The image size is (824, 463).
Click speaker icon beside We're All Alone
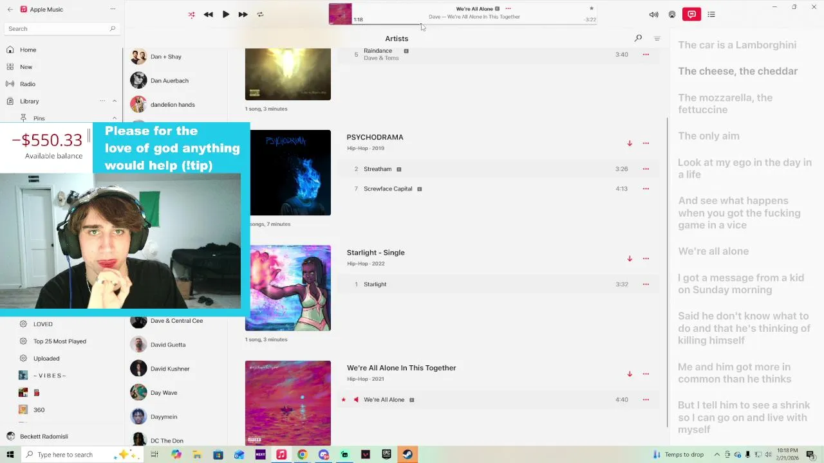356,400
